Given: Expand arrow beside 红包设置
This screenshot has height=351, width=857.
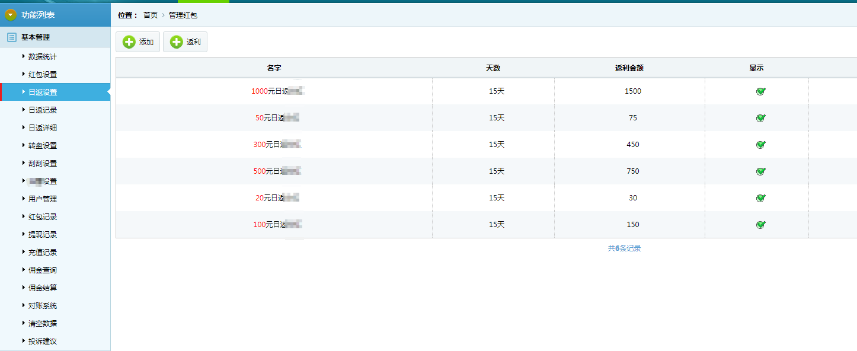Looking at the screenshot, I should click(x=24, y=74).
